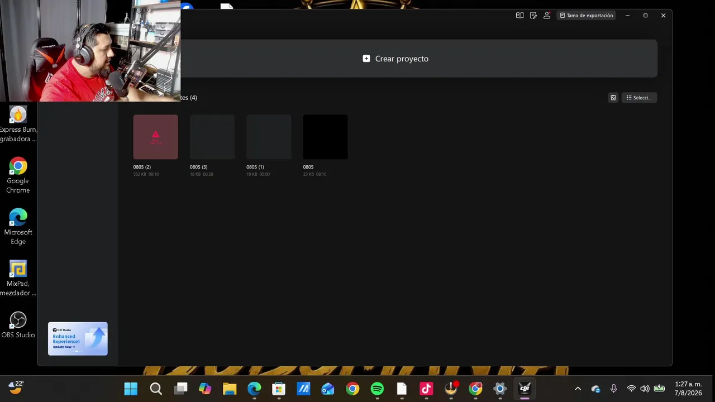
Task: Expand the hidden system tray icons chevron
Action: click(578, 389)
